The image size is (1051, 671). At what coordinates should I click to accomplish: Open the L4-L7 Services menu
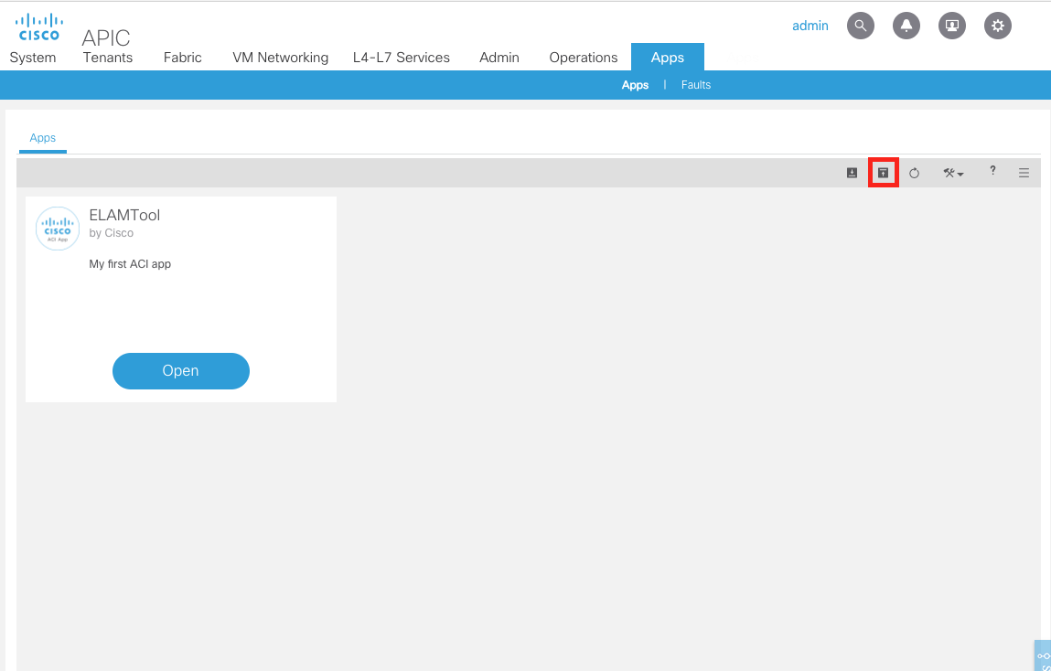[402, 58]
